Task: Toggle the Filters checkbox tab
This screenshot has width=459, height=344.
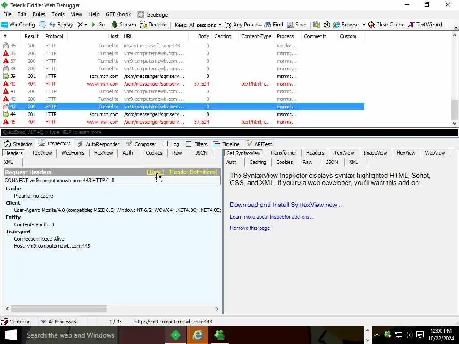Action: 196,144
